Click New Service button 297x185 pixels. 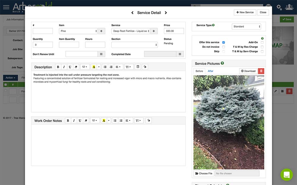click(245, 12)
